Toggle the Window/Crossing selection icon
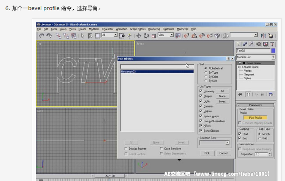285x181 pixels. (x=122, y=36)
